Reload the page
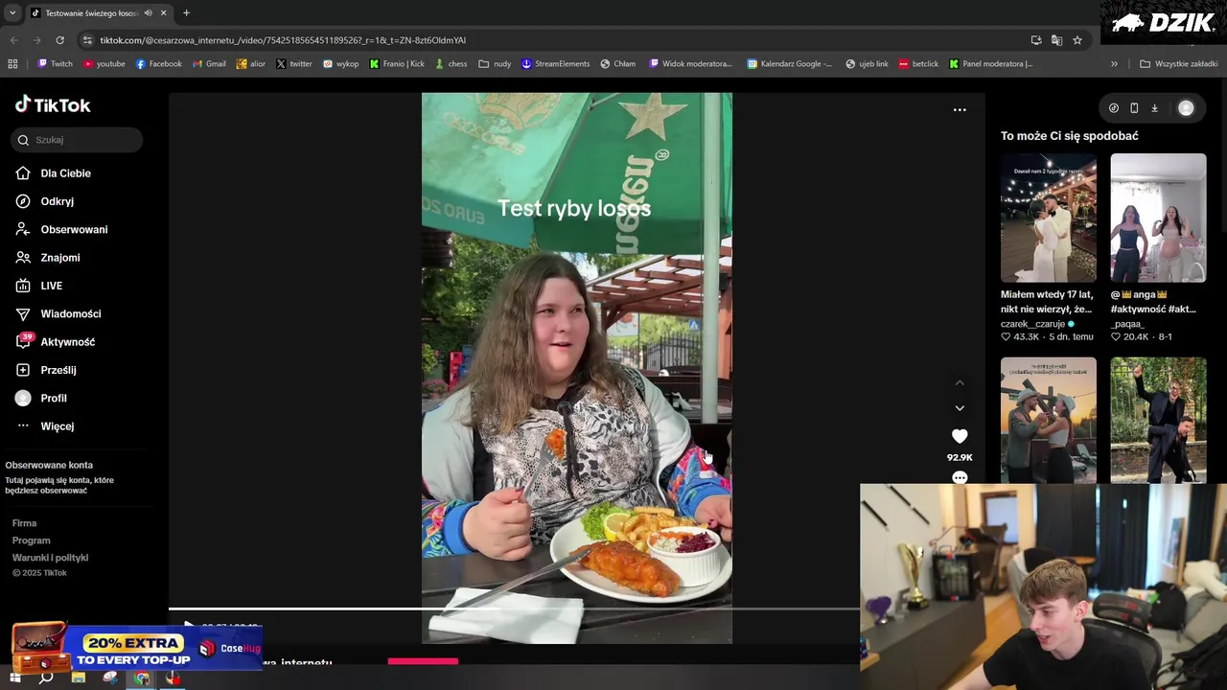Image resolution: width=1227 pixels, height=690 pixels. coord(59,40)
